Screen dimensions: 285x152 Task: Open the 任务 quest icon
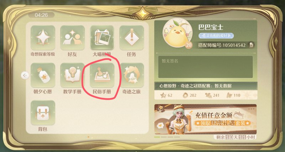(x=131, y=38)
